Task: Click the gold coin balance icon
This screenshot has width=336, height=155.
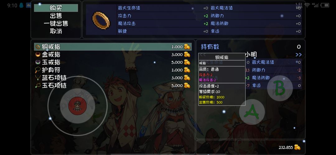Action: tap(297, 147)
